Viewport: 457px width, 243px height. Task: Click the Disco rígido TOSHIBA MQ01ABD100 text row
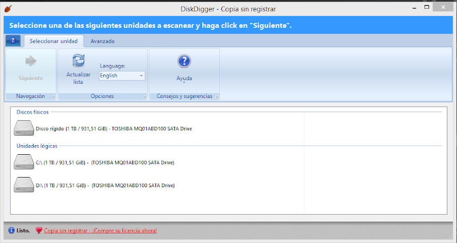coord(114,129)
